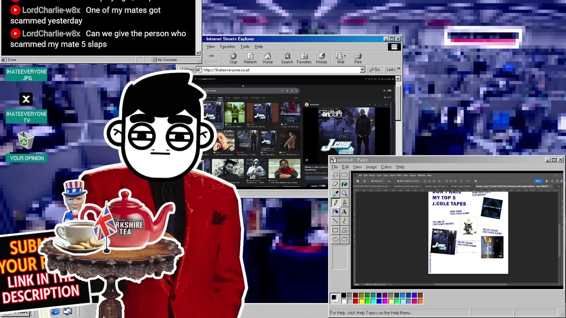Click the Print icon in browser toolbar
The image size is (566, 318).
(358, 58)
